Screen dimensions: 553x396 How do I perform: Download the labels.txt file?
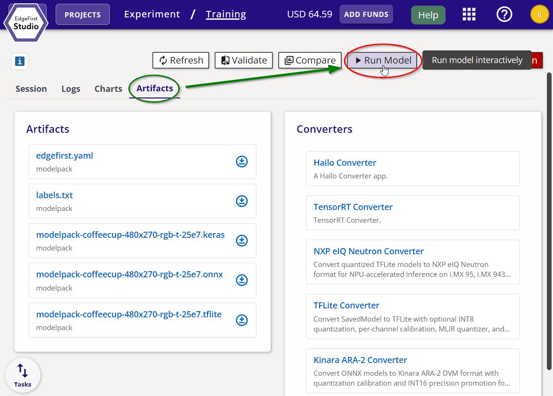pos(241,201)
